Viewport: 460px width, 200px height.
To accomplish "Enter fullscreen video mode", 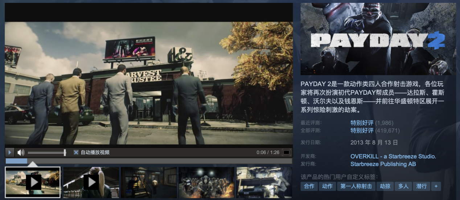I will [x=286, y=152].
